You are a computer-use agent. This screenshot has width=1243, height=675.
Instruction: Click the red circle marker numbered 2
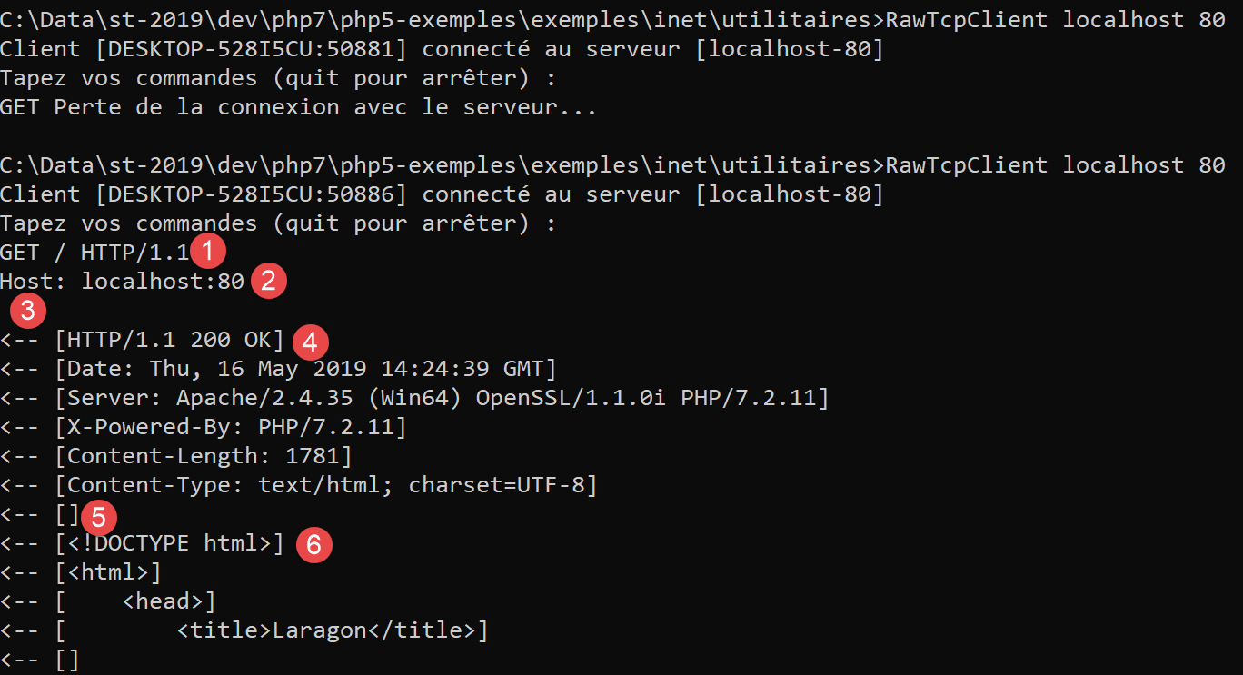[x=268, y=281]
